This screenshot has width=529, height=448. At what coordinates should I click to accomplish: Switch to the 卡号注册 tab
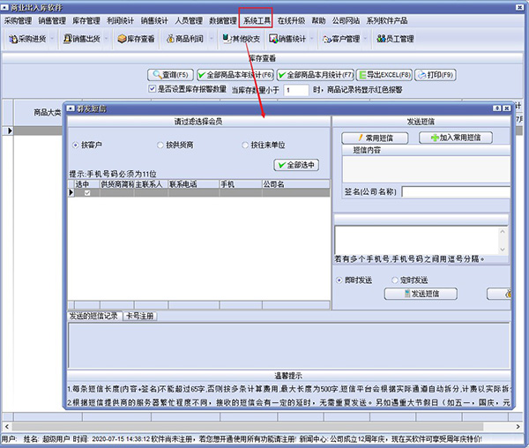pos(139,316)
